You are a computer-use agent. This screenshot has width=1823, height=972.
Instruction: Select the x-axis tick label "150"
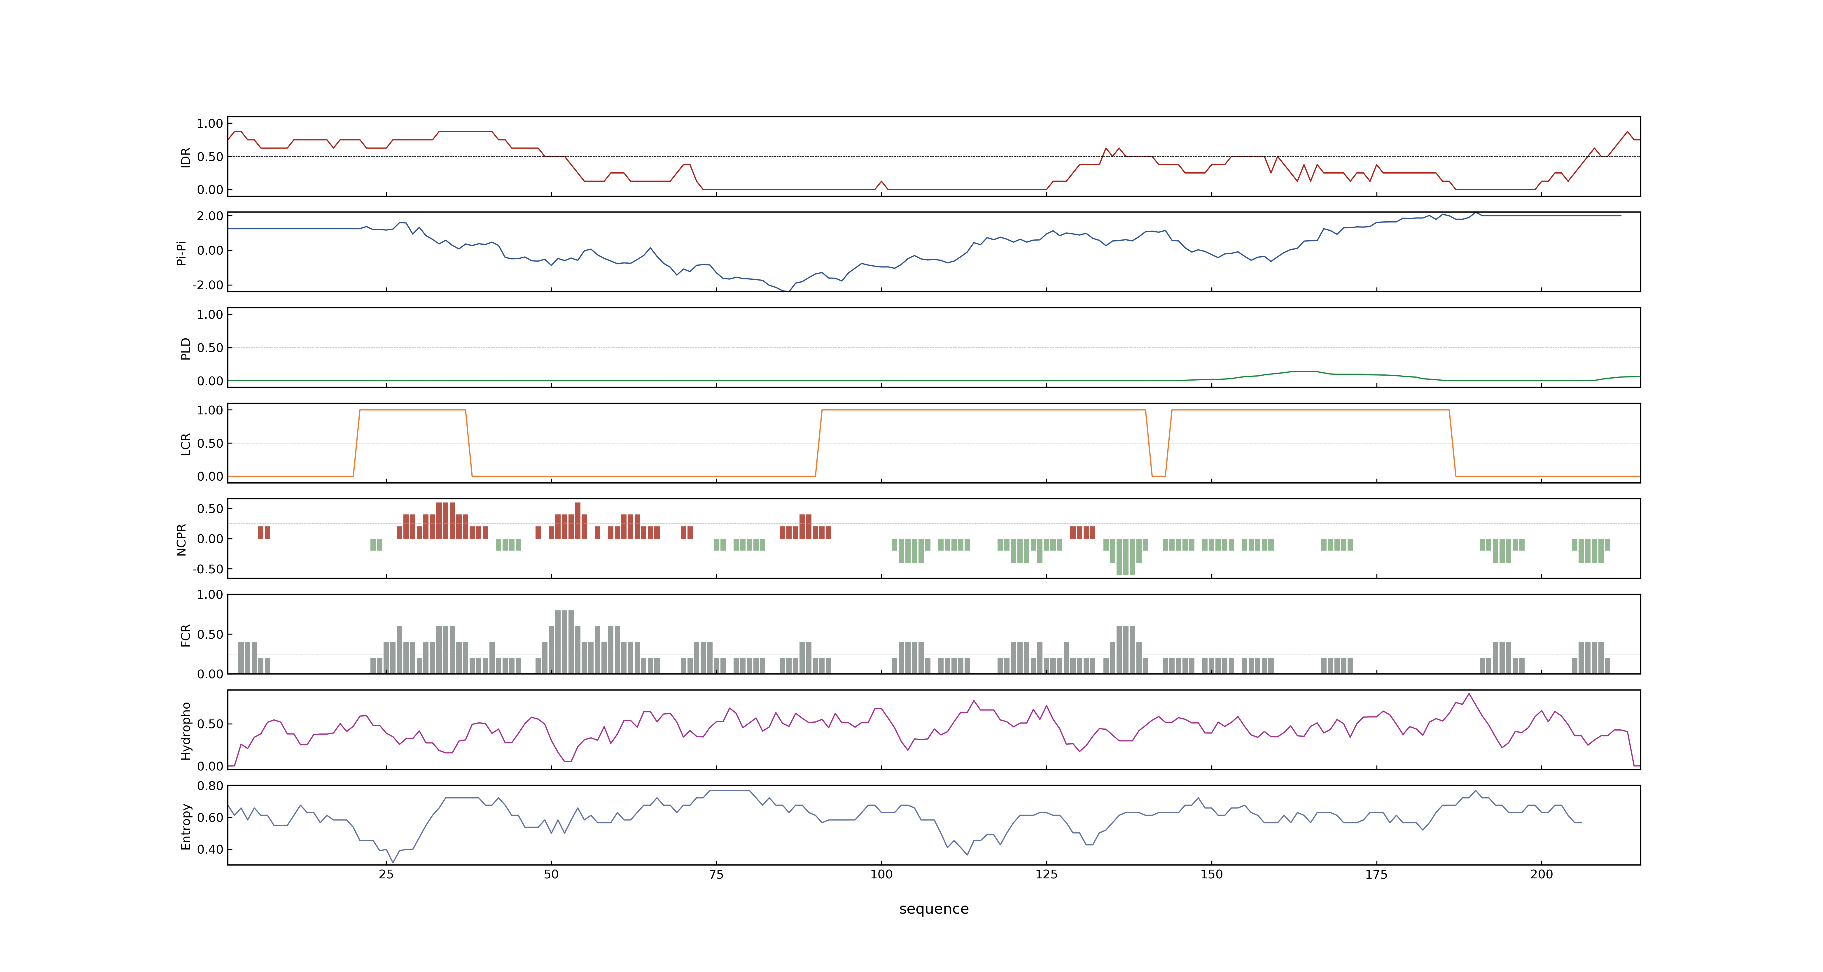coord(1212,874)
